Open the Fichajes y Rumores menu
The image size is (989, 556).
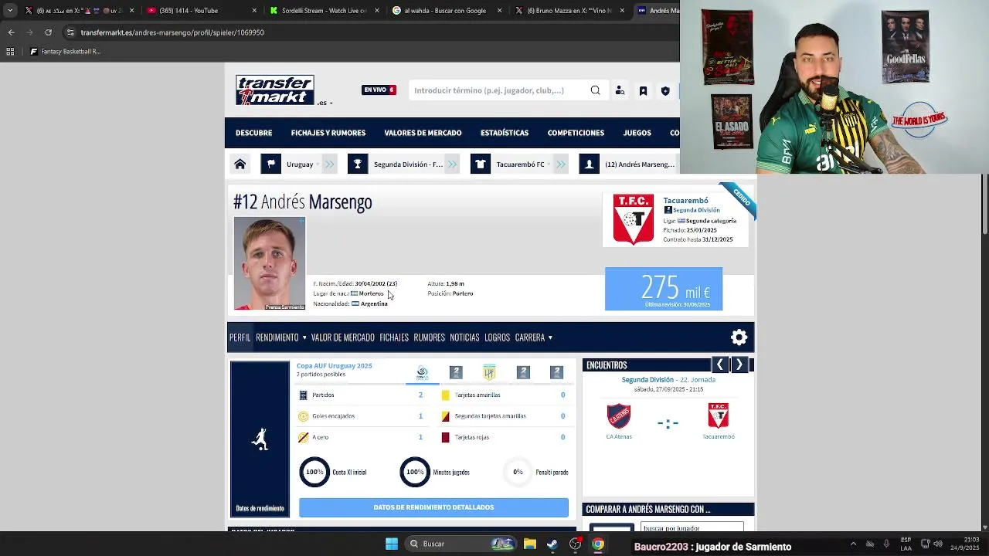pos(328,133)
